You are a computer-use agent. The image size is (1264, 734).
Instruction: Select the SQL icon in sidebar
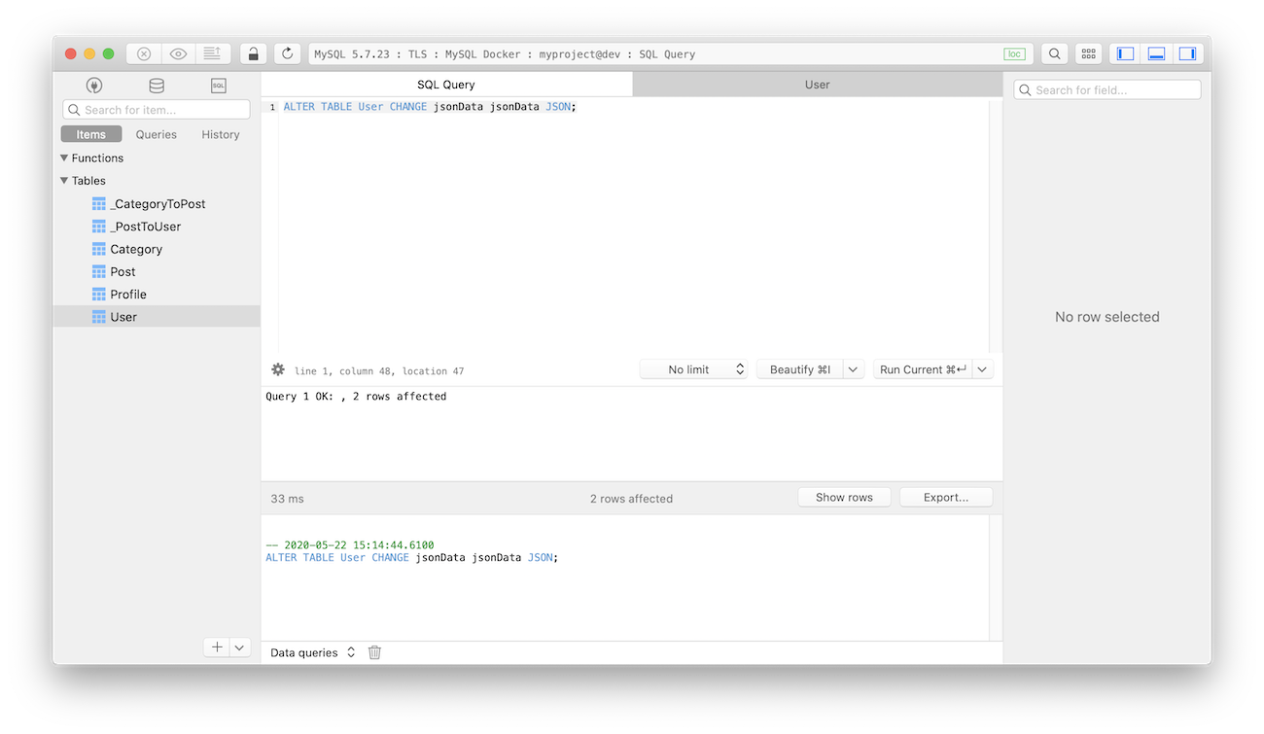219,86
